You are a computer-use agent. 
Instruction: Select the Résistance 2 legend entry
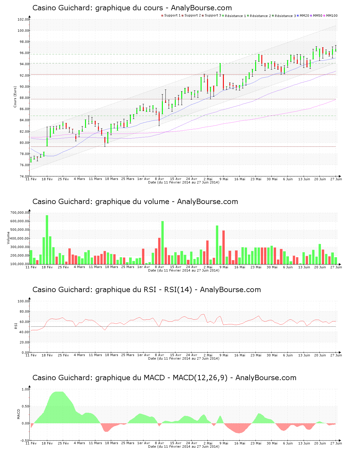tap(259, 16)
